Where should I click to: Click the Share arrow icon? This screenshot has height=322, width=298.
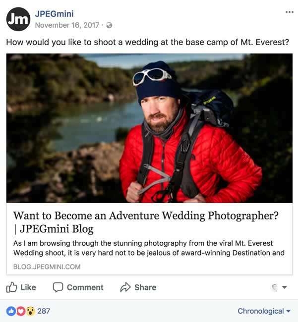[x=125, y=287]
